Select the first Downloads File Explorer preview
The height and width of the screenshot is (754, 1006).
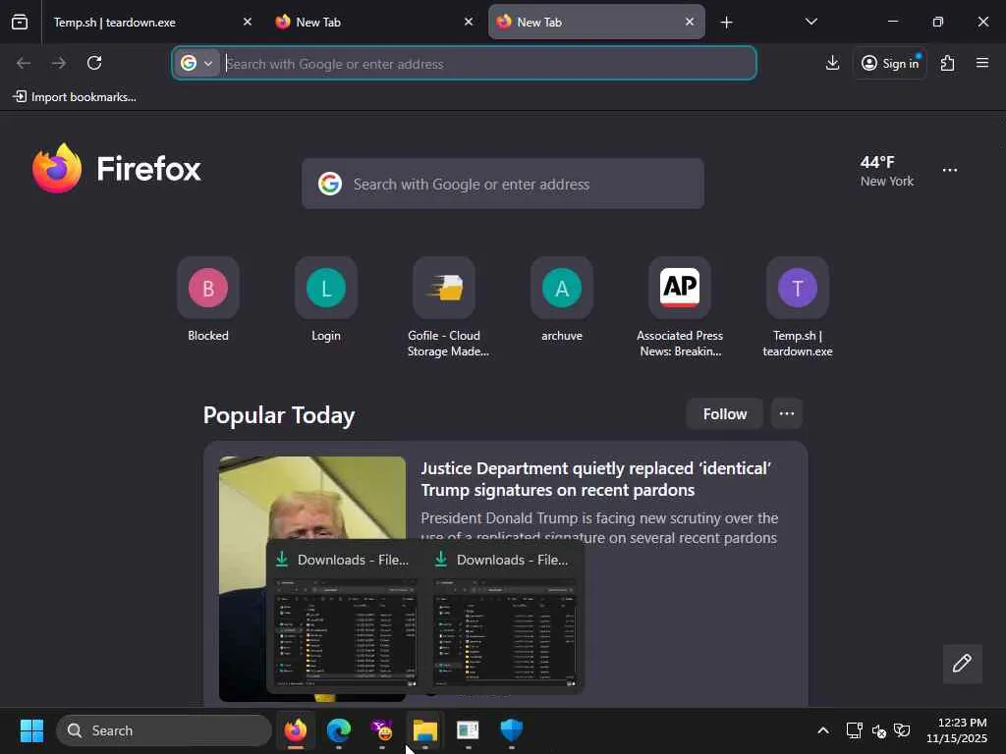(x=345, y=619)
